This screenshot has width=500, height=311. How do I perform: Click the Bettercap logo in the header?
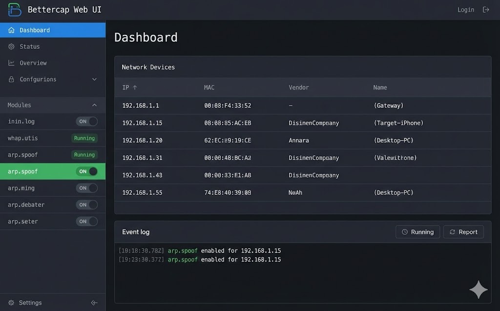click(x=15, y=9)
